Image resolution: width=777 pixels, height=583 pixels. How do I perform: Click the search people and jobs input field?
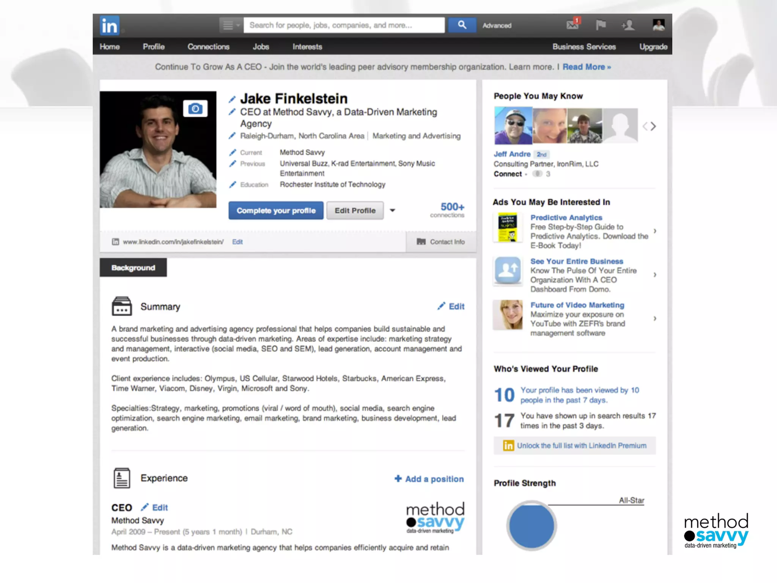click(x=344, y=25)
